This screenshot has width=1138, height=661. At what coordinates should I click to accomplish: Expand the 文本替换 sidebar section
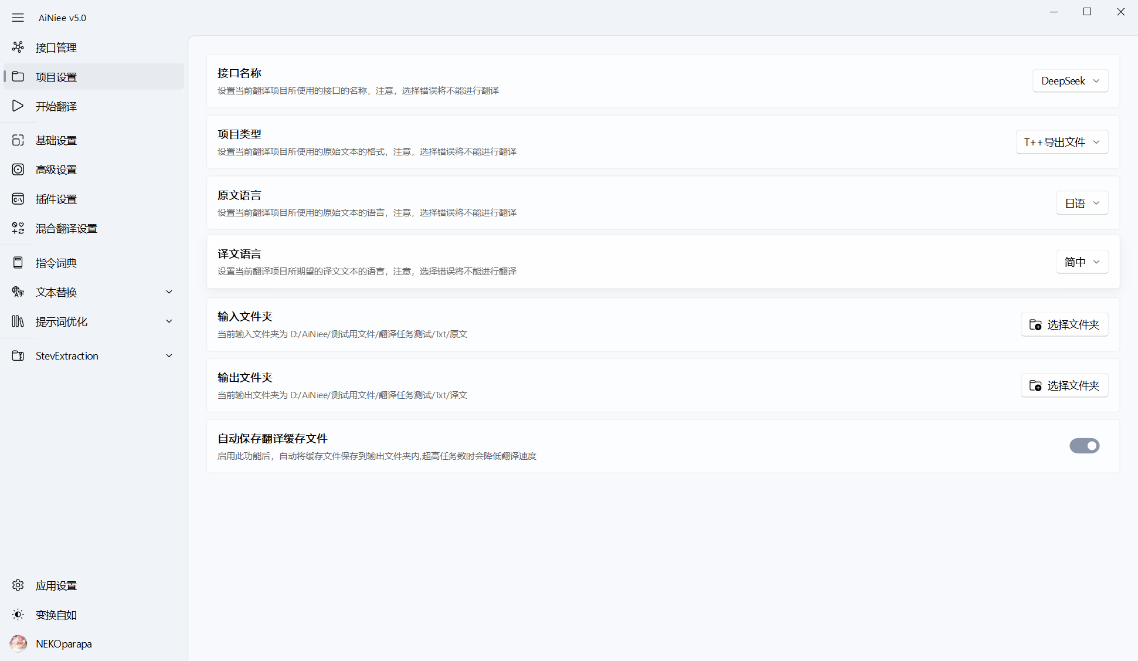(169, 292)
